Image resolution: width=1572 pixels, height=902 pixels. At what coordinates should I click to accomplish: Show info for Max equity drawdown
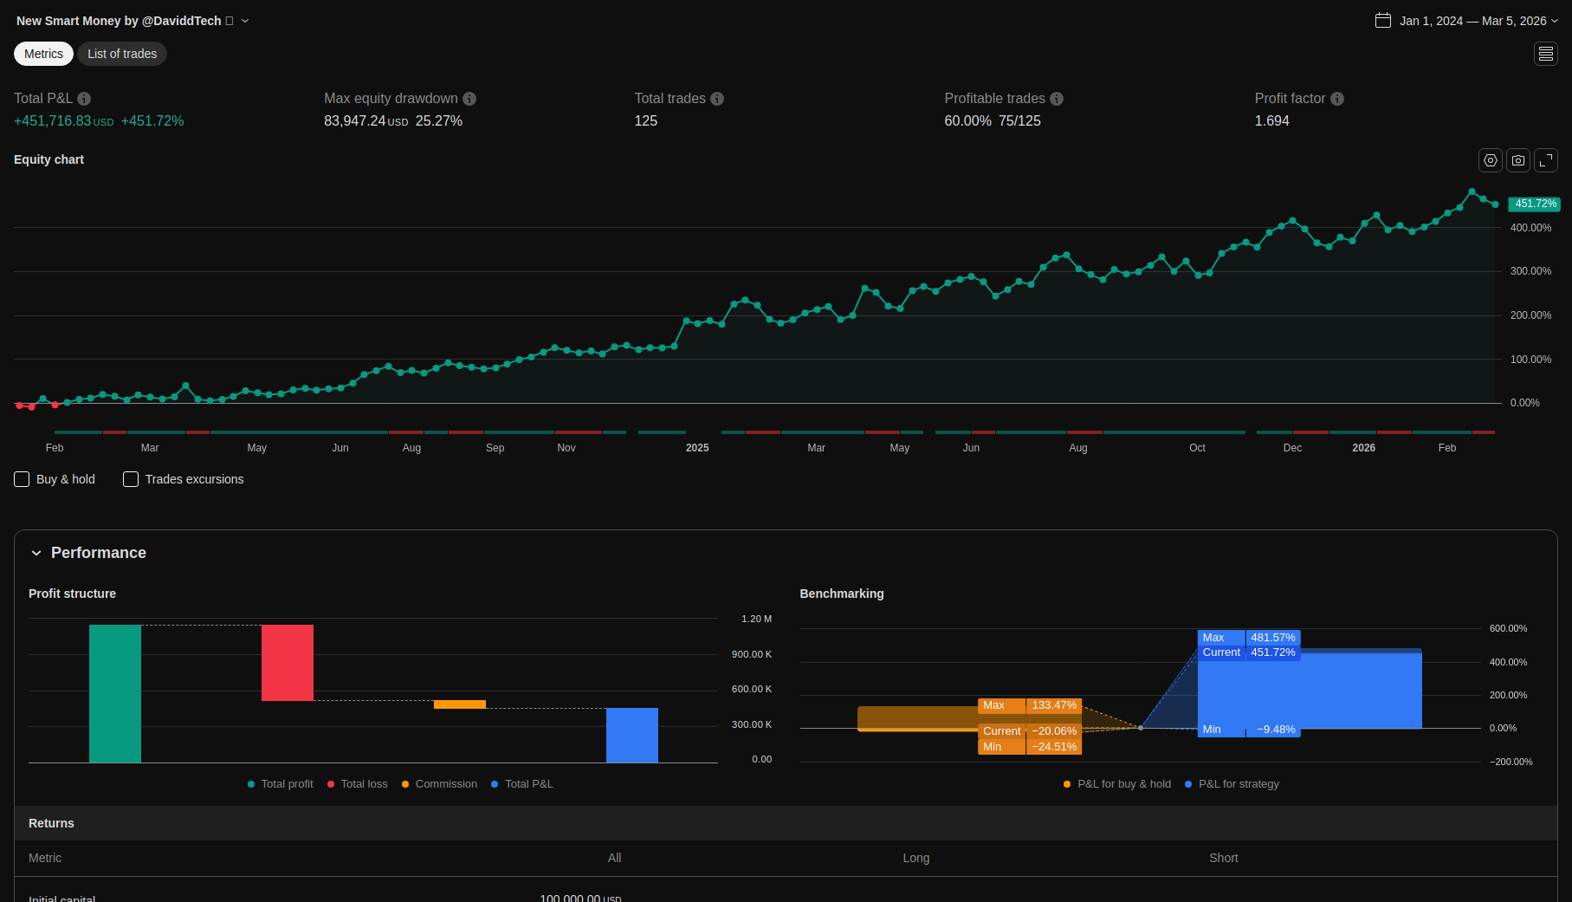[x=469, y=99]
